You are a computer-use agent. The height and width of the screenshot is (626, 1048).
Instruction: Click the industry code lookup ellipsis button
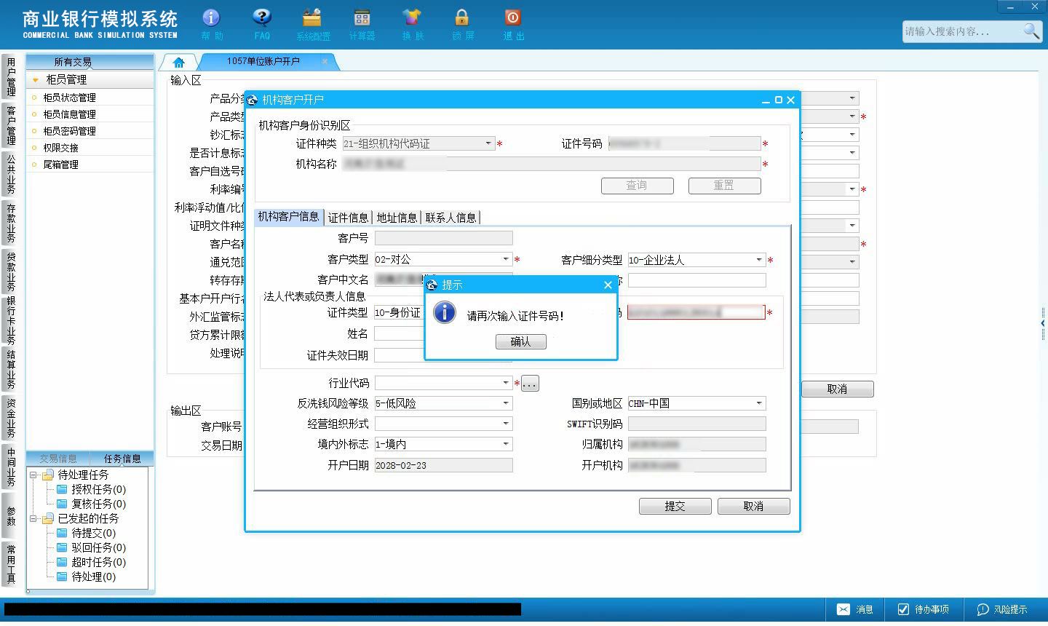[x=530, y=383]
